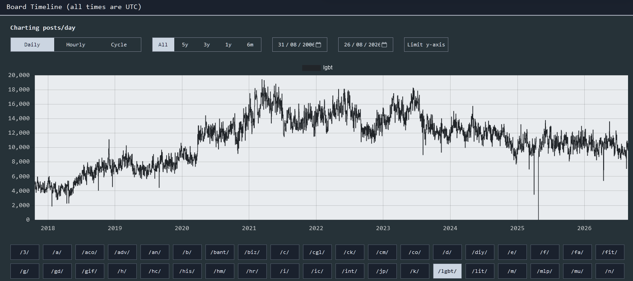Open calendar picker in end date field
The image size is (633, 281).
(384, 45)
